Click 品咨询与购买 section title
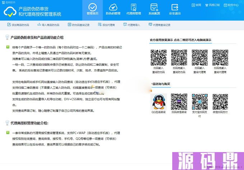The image size is (244, 170). point(161,84)
